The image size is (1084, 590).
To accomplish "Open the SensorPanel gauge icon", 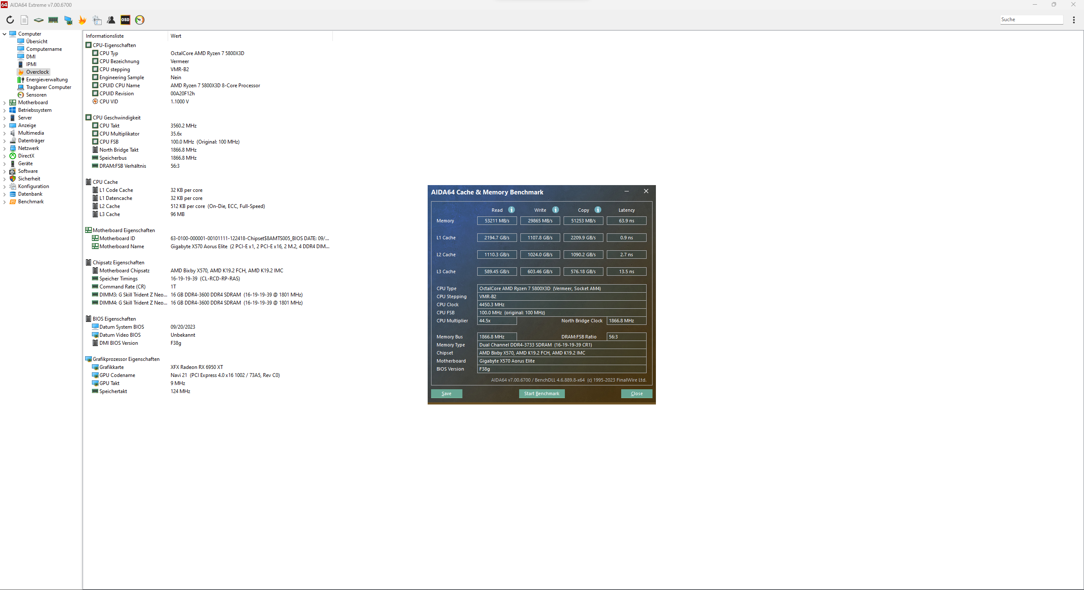I will [140, 20].
